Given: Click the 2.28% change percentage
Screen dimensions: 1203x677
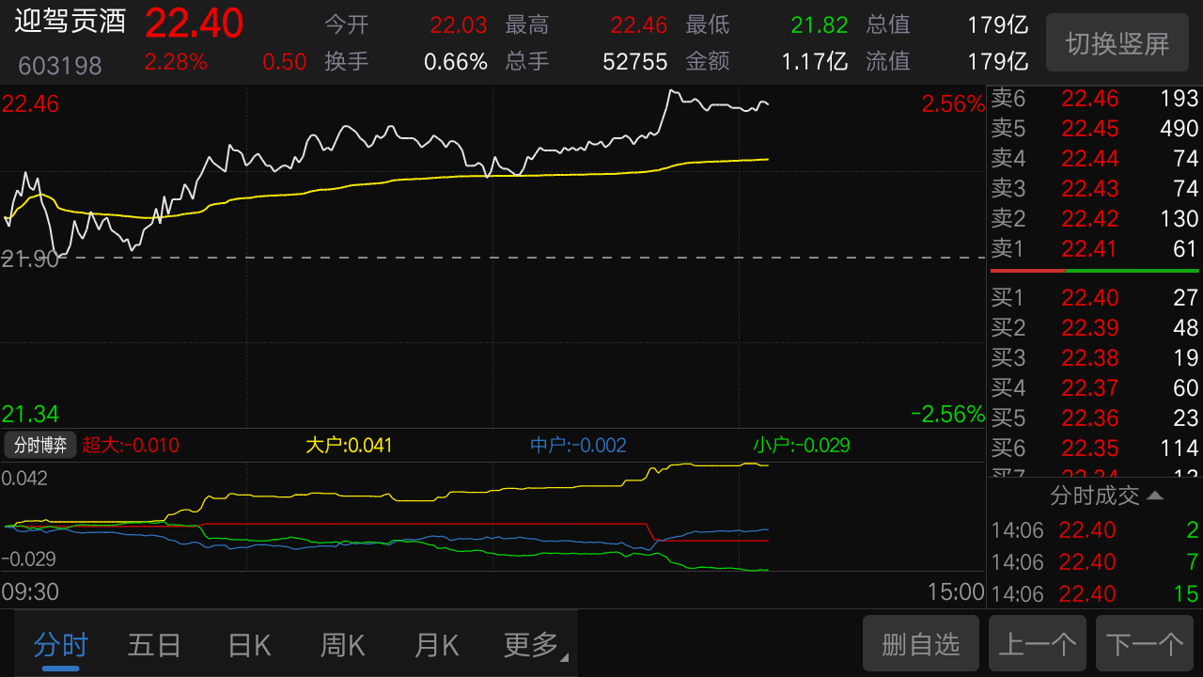Looking at the screenshot, I should pyautogui.click(x=176, y=62).
